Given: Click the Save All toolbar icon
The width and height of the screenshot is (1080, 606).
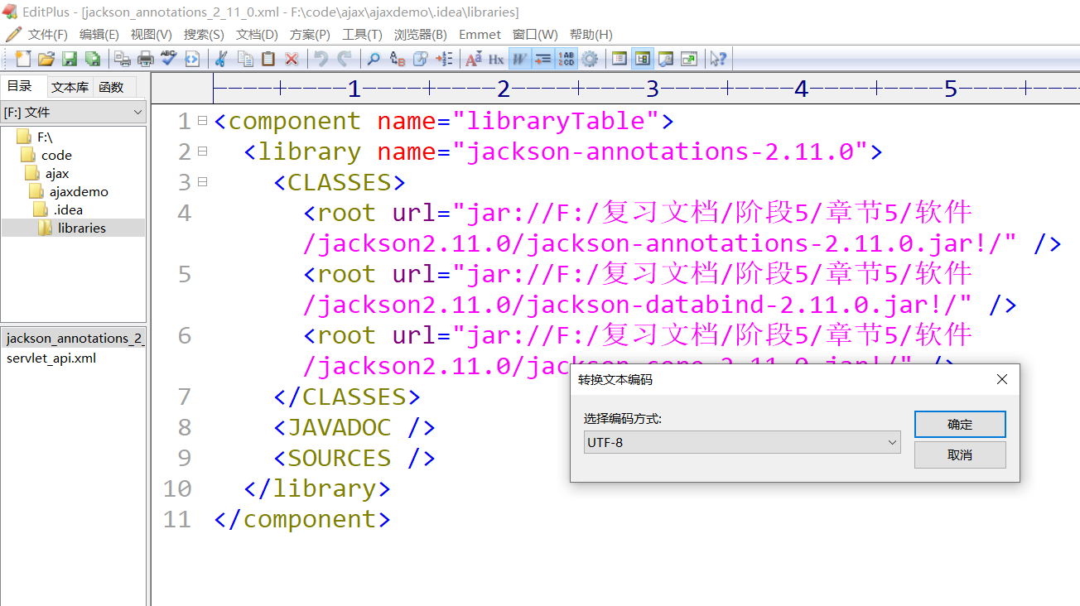Looking at the screenshot, I should point(93,59).
